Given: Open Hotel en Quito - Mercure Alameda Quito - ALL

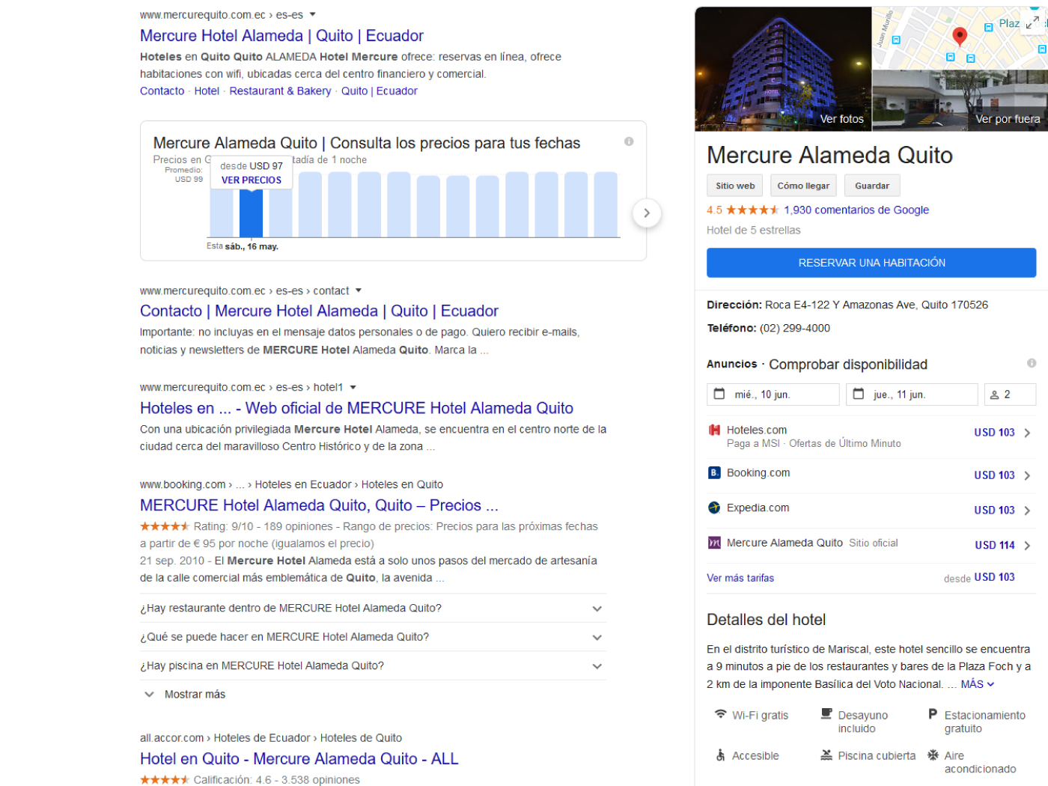Looking at the screenshot, I should point(299,759).
